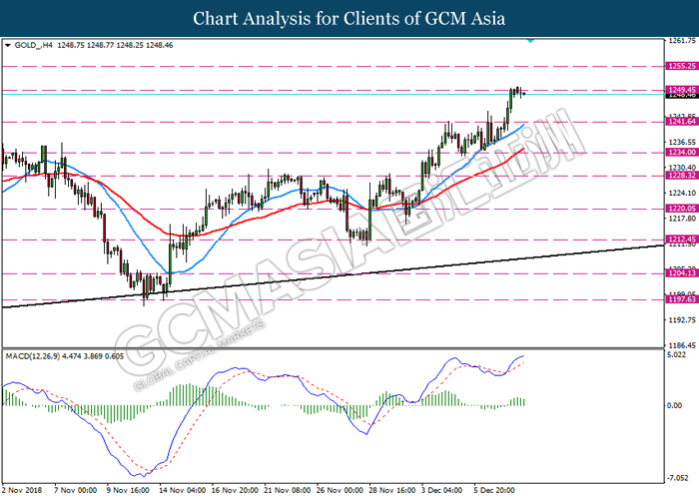The image size is (699, 499).
Task: Click the 1224.10 axis value
Action: (x=682, y=193)
